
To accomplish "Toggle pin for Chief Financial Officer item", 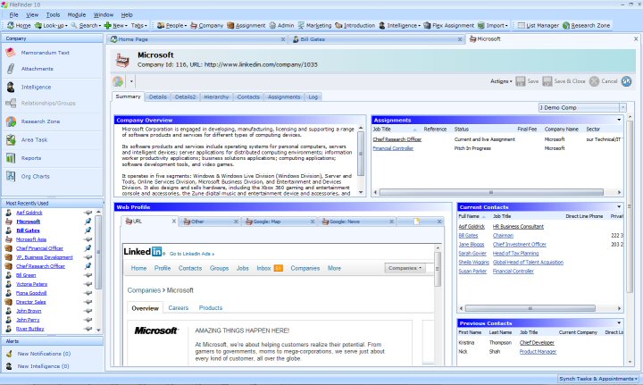I will click(88, 248).
